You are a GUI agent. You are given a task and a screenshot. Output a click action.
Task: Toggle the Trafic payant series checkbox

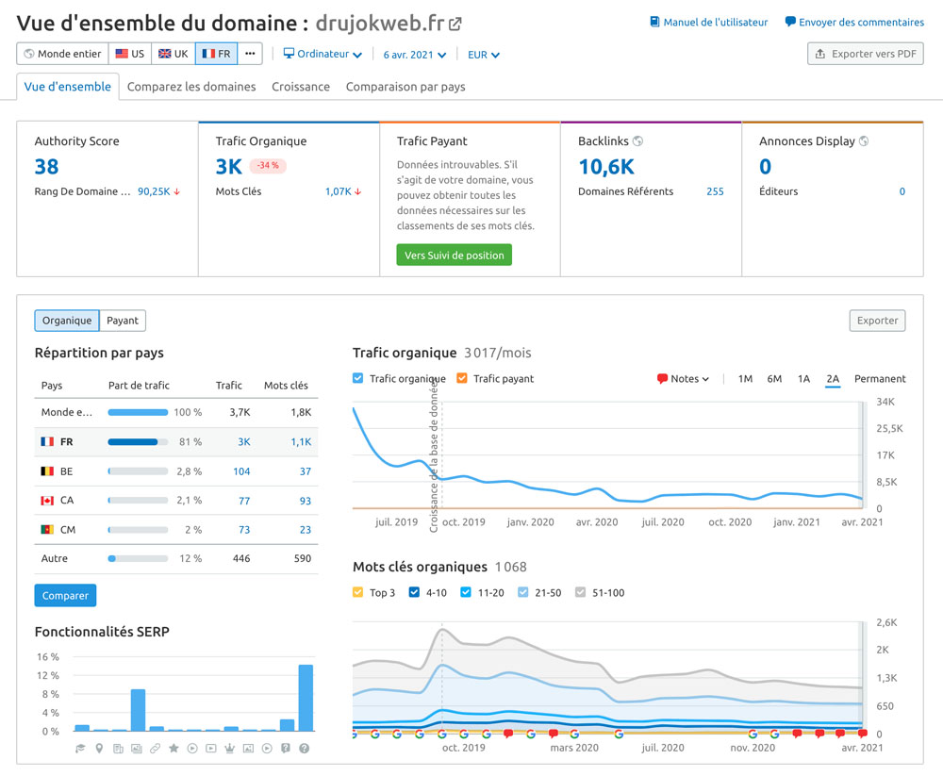462,378
